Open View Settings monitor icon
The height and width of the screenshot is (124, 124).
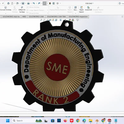(x=77, y=20)
